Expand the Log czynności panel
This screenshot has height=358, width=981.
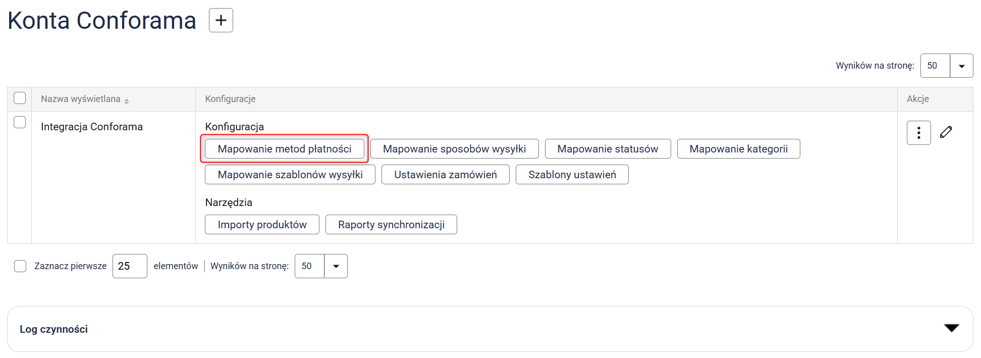(x=951, y=328)
